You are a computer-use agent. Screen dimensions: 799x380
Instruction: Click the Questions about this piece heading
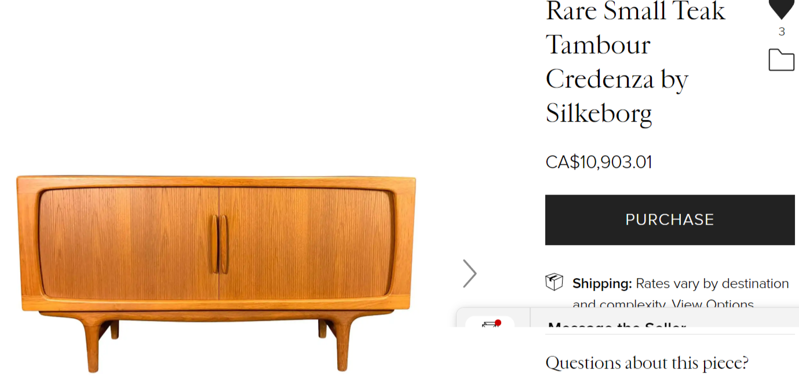tap(647, 363)
